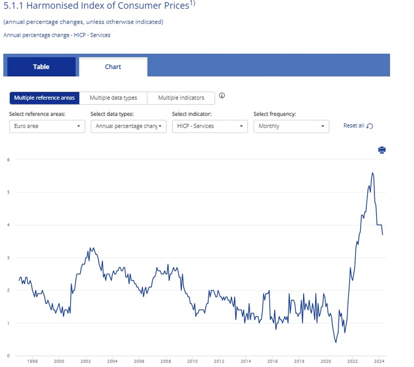This screenshot has width=414, height=367.
Task: Click the Select reference areas label
Action: click(37, 114)
